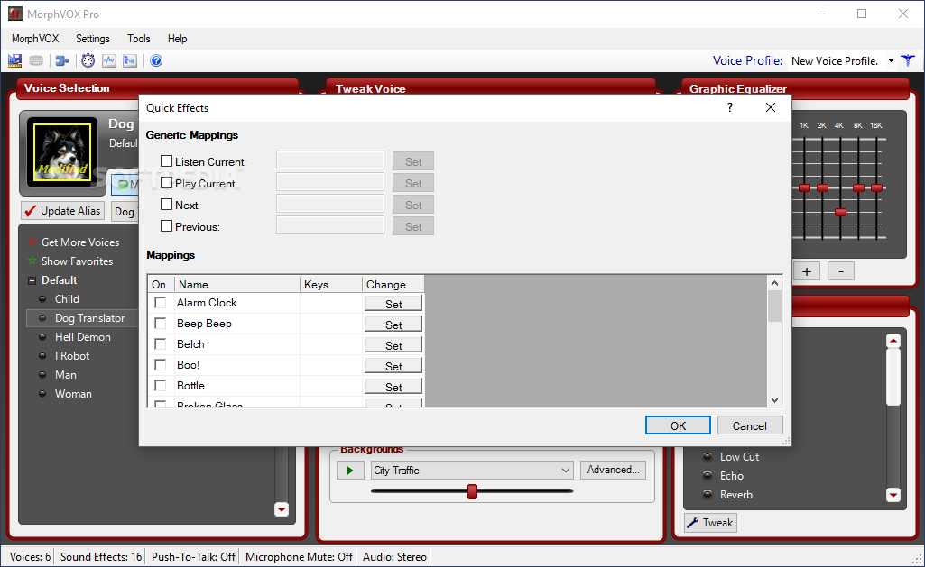Click the red star next to Get More Voices
The width and height of the screenshot is (925, 567).
tap(32, 242)
